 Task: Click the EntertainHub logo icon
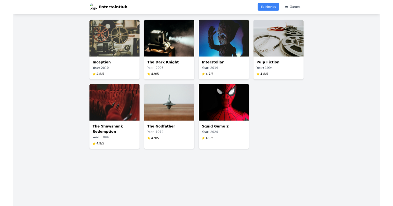point(93,7)
